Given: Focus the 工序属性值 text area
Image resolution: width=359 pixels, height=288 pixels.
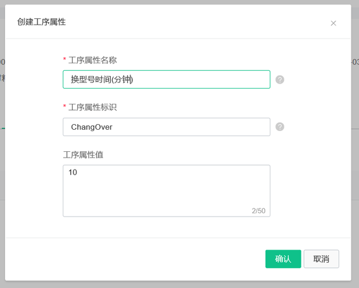Looking at the screenshot, I should coord(167,191).
